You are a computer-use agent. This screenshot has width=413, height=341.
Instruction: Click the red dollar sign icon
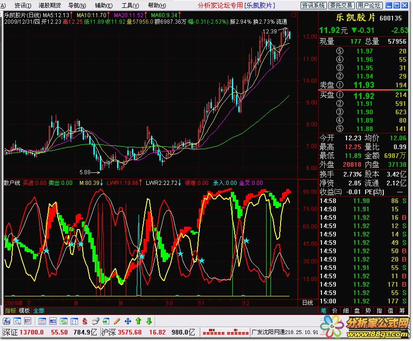point(85,321)
